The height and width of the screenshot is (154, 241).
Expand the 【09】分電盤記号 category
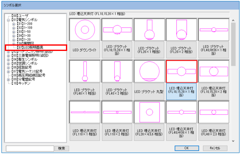pos(8,79)
